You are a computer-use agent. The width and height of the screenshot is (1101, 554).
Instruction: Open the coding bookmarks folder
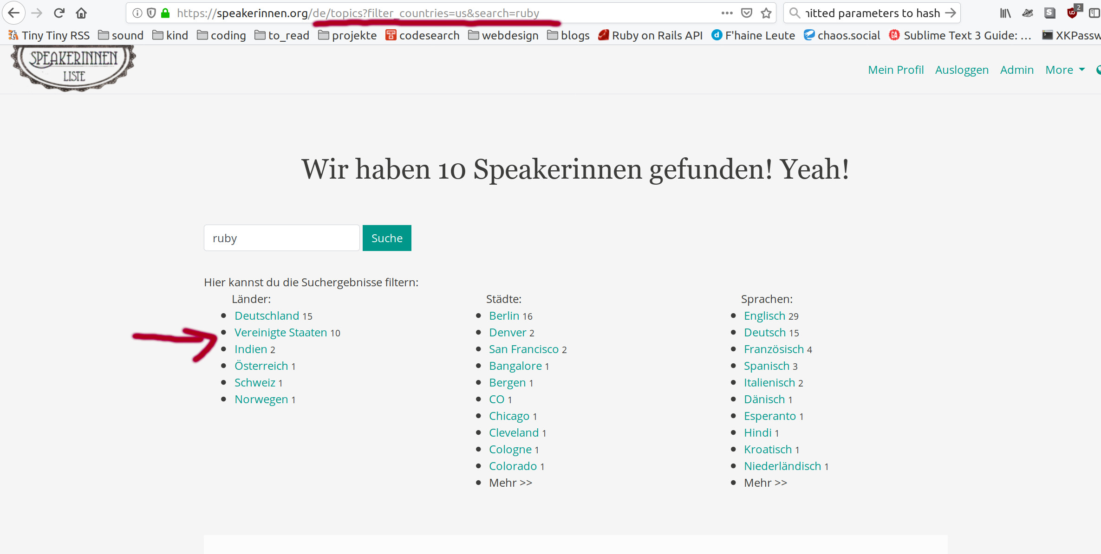click(222, 35)
